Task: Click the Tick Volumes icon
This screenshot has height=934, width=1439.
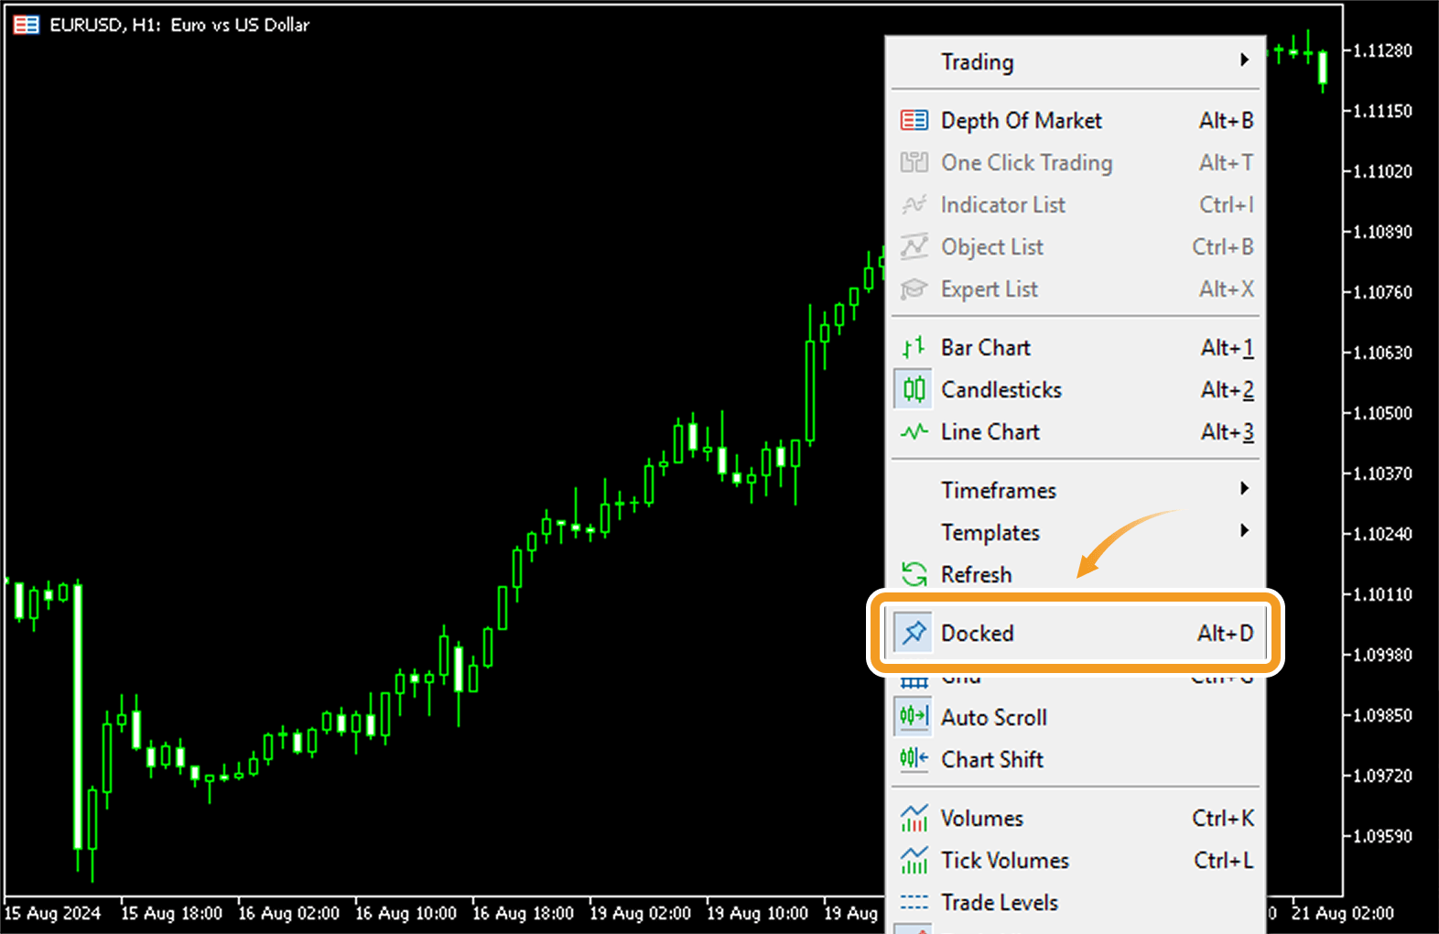Action: 914,861
